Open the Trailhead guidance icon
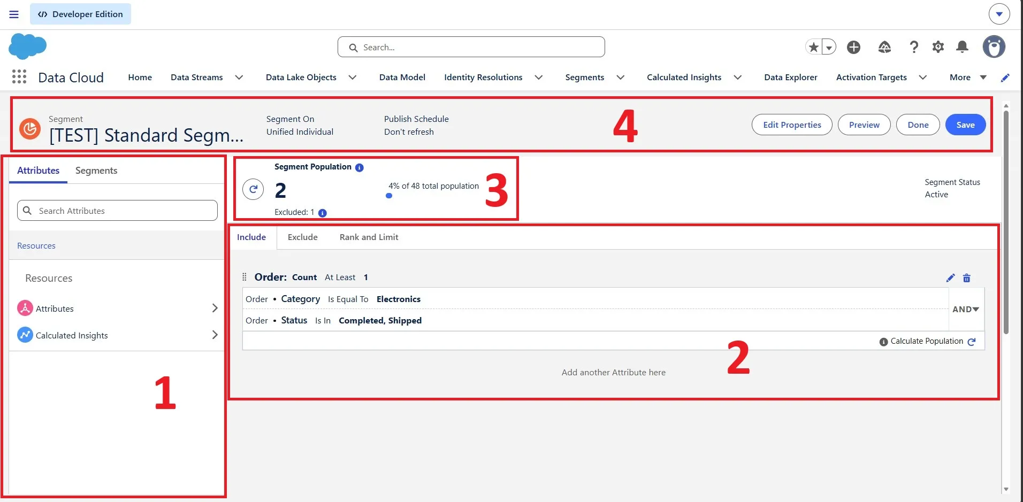 point(884,47)
